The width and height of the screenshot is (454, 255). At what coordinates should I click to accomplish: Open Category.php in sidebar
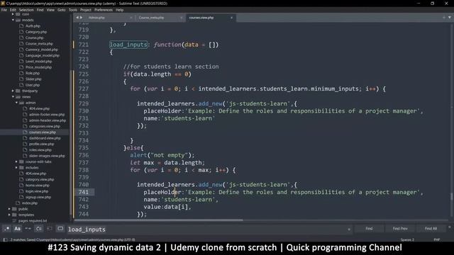(x=36, y=32)
